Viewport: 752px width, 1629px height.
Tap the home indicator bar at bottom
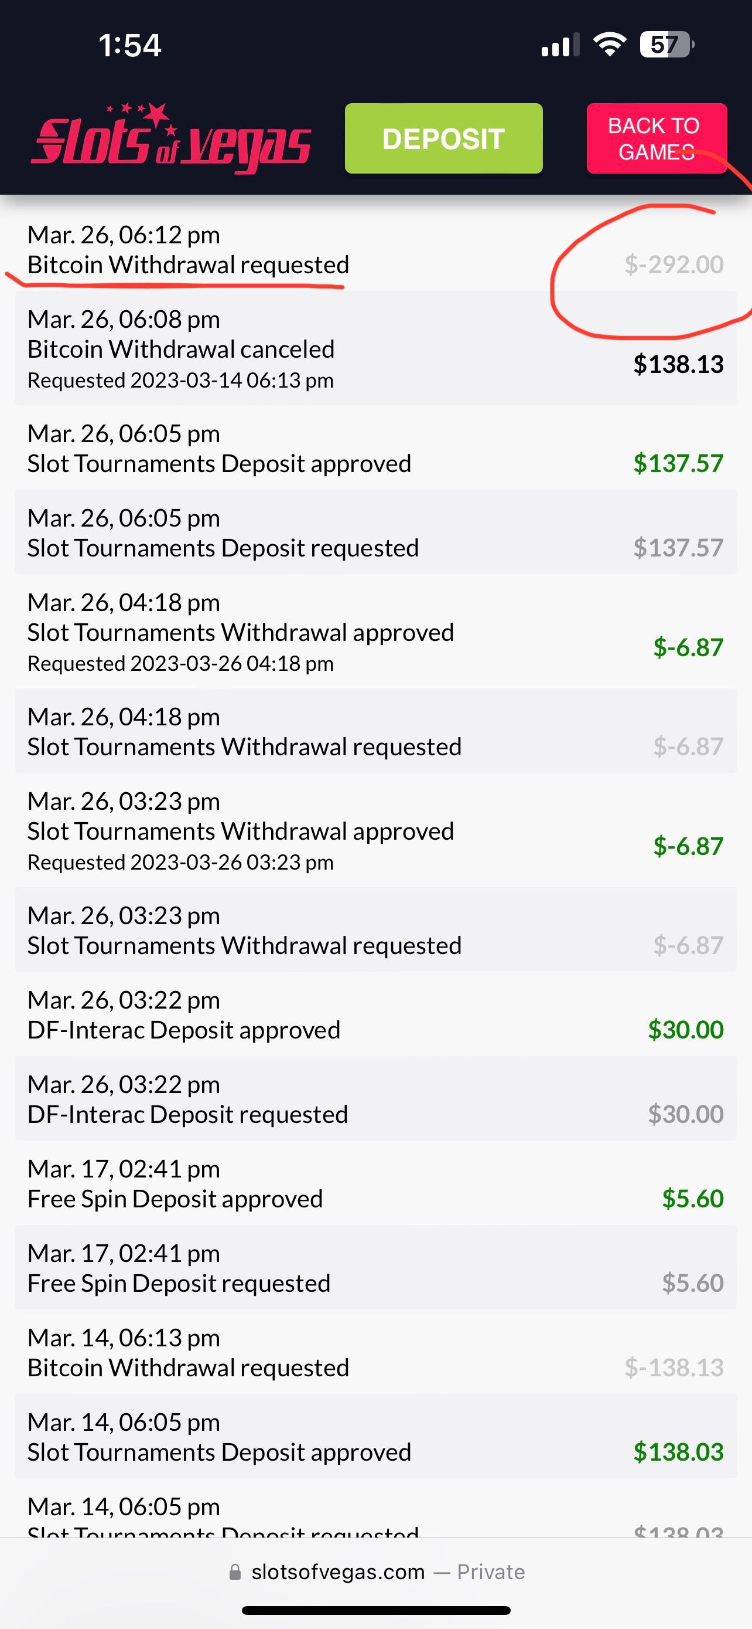click(x=375, y=1610)
